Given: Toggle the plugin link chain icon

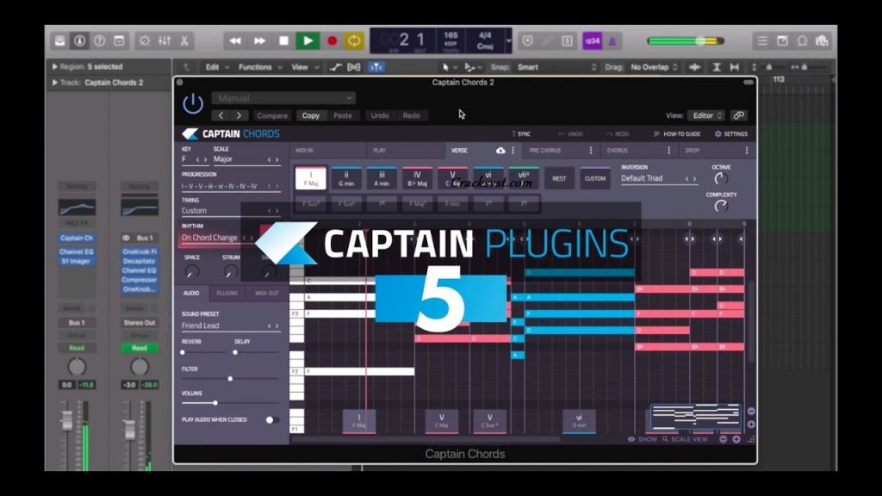Looking at the screenshot, I should click(x=738, y=115).
